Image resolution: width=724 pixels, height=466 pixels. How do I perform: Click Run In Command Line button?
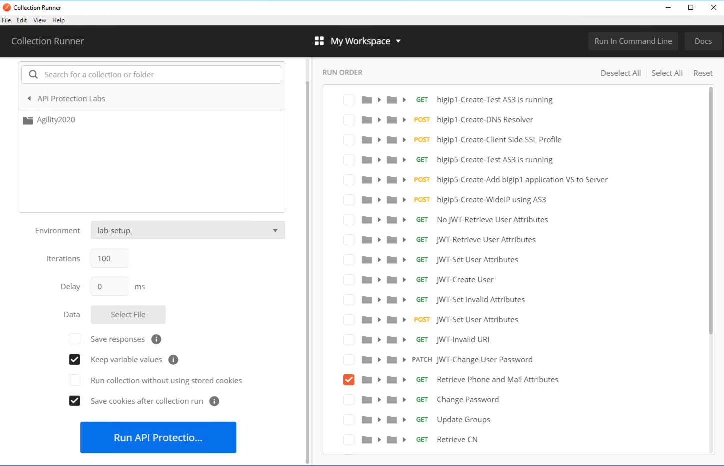(x=633, y=41)
